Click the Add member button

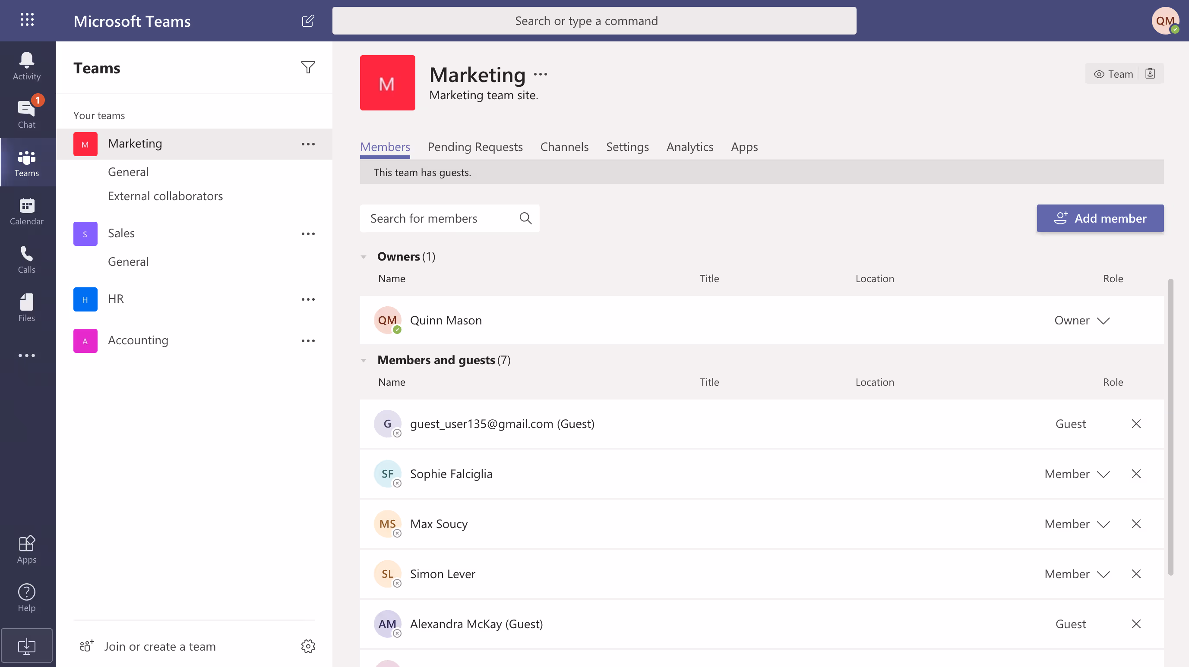1100,218
